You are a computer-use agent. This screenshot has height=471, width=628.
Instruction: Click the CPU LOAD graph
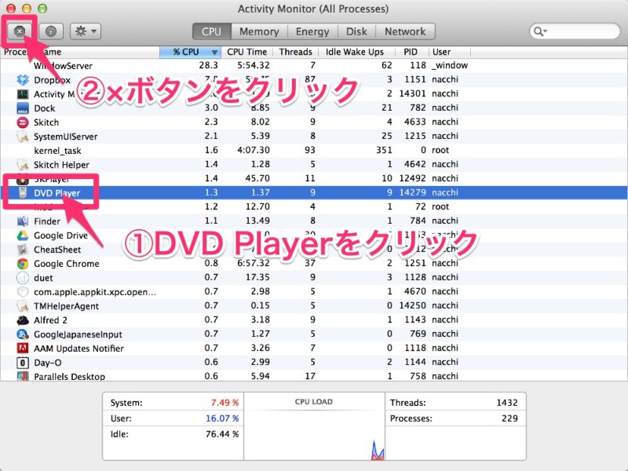314,426
